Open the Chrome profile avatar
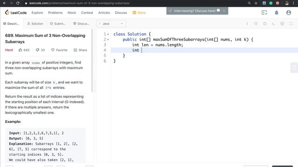This screenshot has height=167, width=298. pyautogui.click(x=287, y=3)
